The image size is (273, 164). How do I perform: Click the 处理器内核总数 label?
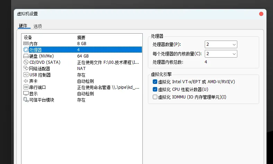[x=168, y=62]
